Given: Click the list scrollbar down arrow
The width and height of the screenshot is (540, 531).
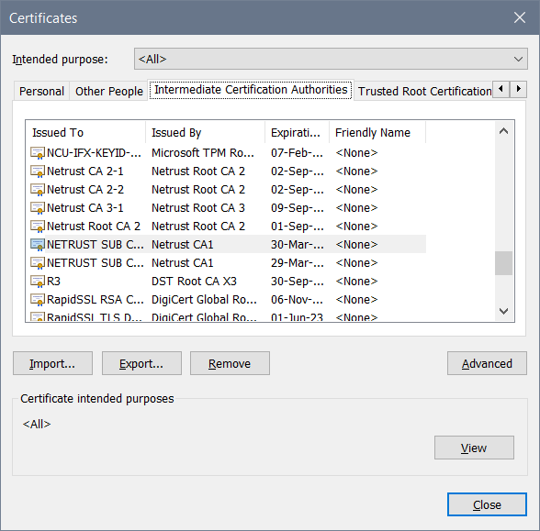Looking at the screenshot, I should [504, 311].
